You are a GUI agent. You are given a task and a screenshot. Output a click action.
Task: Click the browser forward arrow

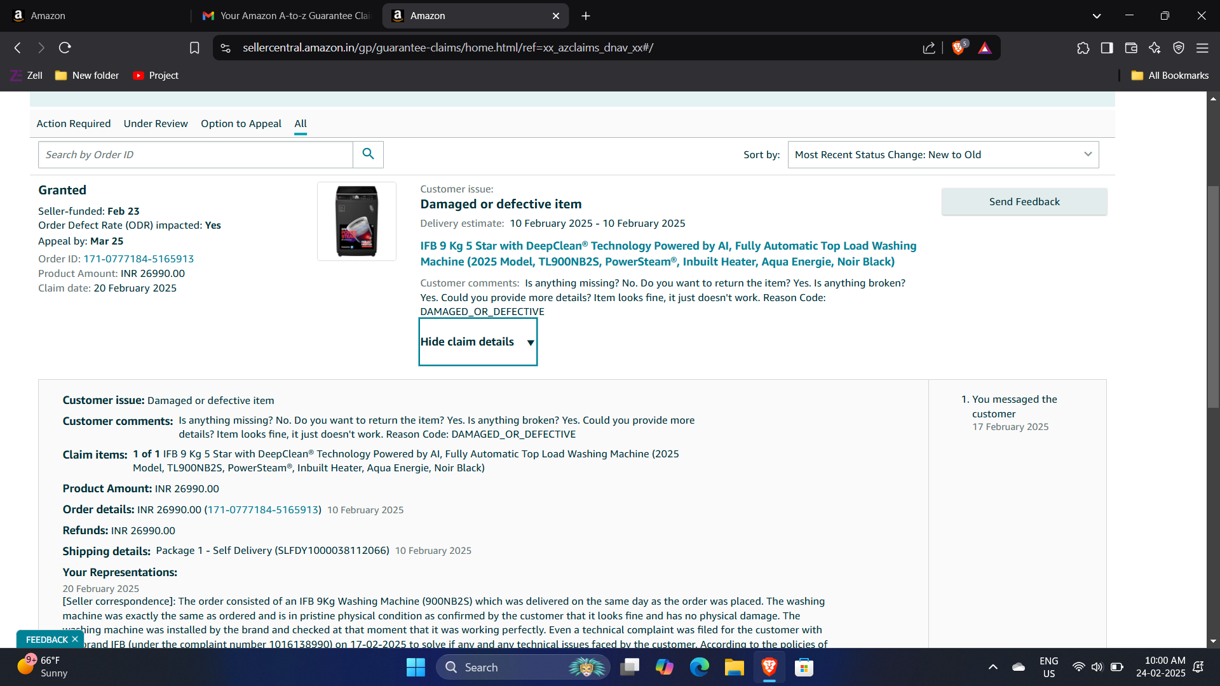coord(41,48)
